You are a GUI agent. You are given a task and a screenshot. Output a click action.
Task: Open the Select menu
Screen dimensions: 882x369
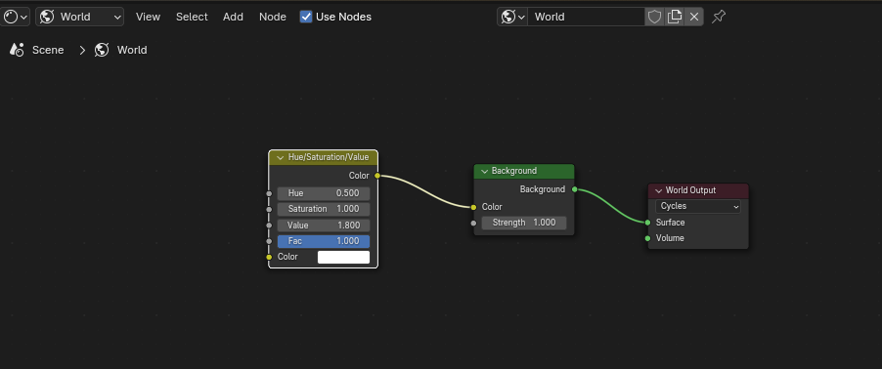192,17
